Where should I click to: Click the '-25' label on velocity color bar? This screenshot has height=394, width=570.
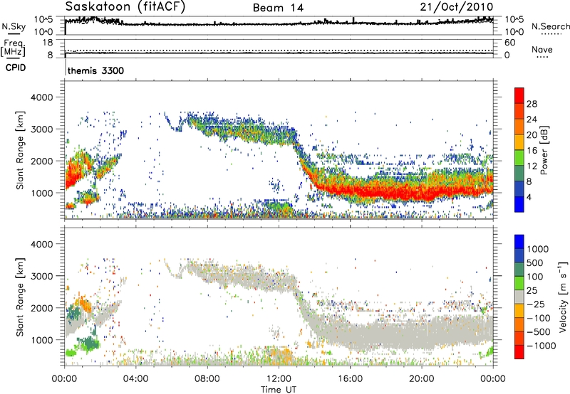536,304
